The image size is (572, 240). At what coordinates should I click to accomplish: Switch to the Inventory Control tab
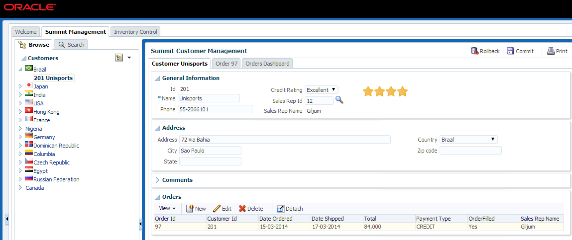click(x=135, y=32)
